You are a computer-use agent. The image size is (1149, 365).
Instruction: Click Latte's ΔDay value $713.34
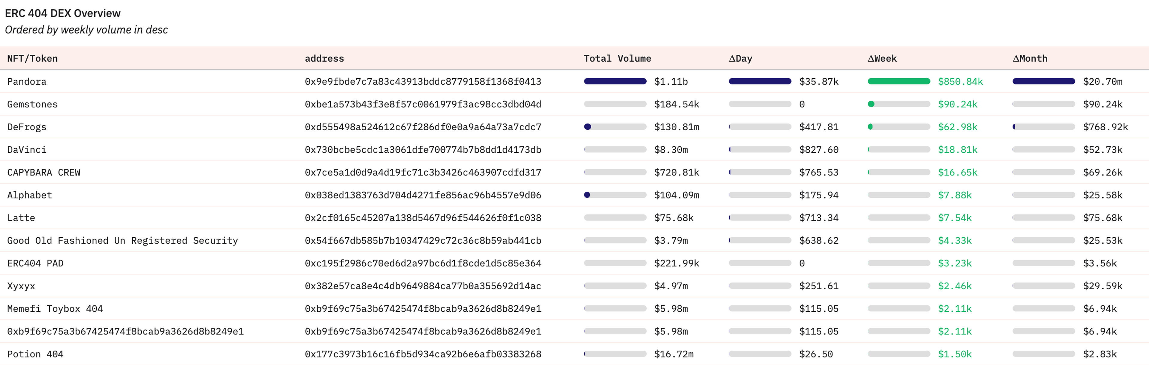point(819,218)
